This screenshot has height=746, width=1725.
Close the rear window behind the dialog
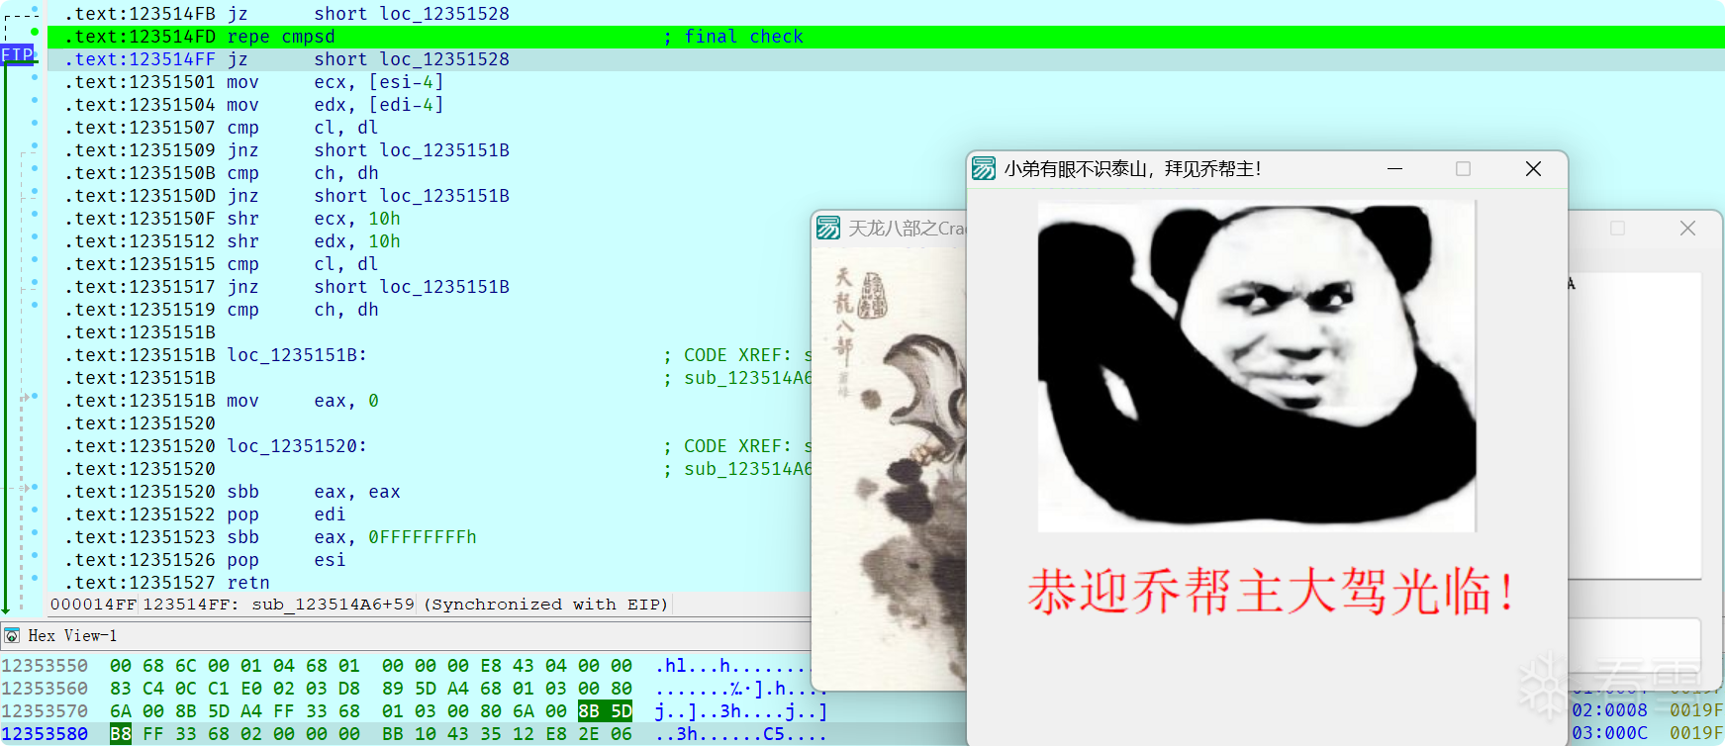[x=1687, y=229]
